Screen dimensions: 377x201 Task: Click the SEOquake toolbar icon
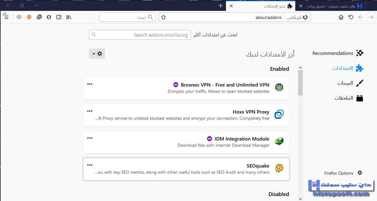[x=29, y=17]
